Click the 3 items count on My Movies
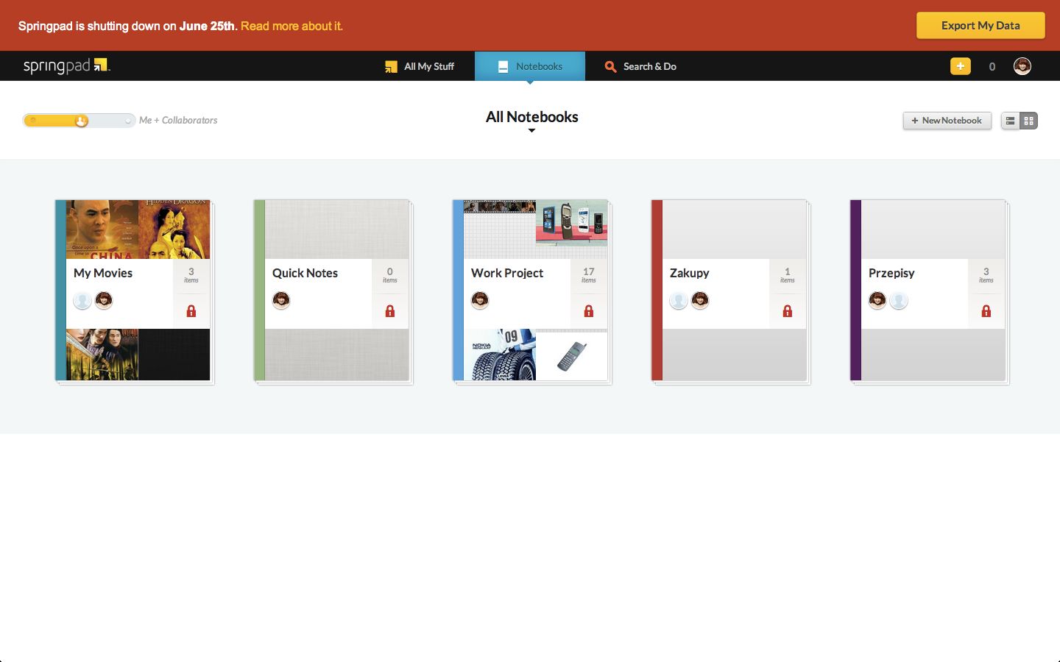The height and width of the screenshot is (662, 1060). tap(191, 275)
